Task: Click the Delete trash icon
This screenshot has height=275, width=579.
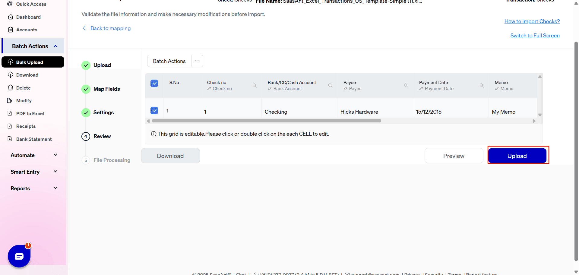Action: click(11, 88)
